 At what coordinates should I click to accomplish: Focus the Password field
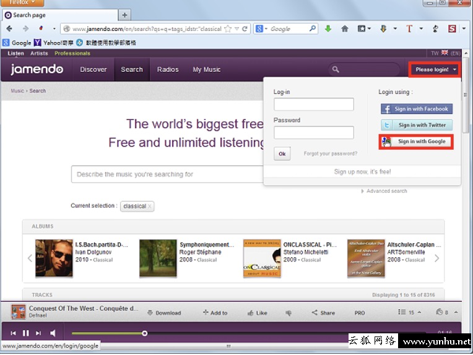(x=314, y=132)
